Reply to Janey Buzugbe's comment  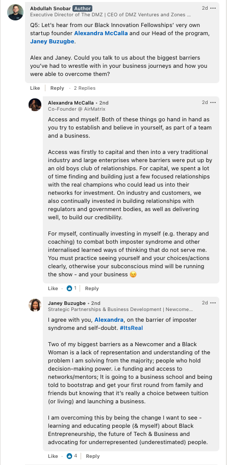coord(92,456)
